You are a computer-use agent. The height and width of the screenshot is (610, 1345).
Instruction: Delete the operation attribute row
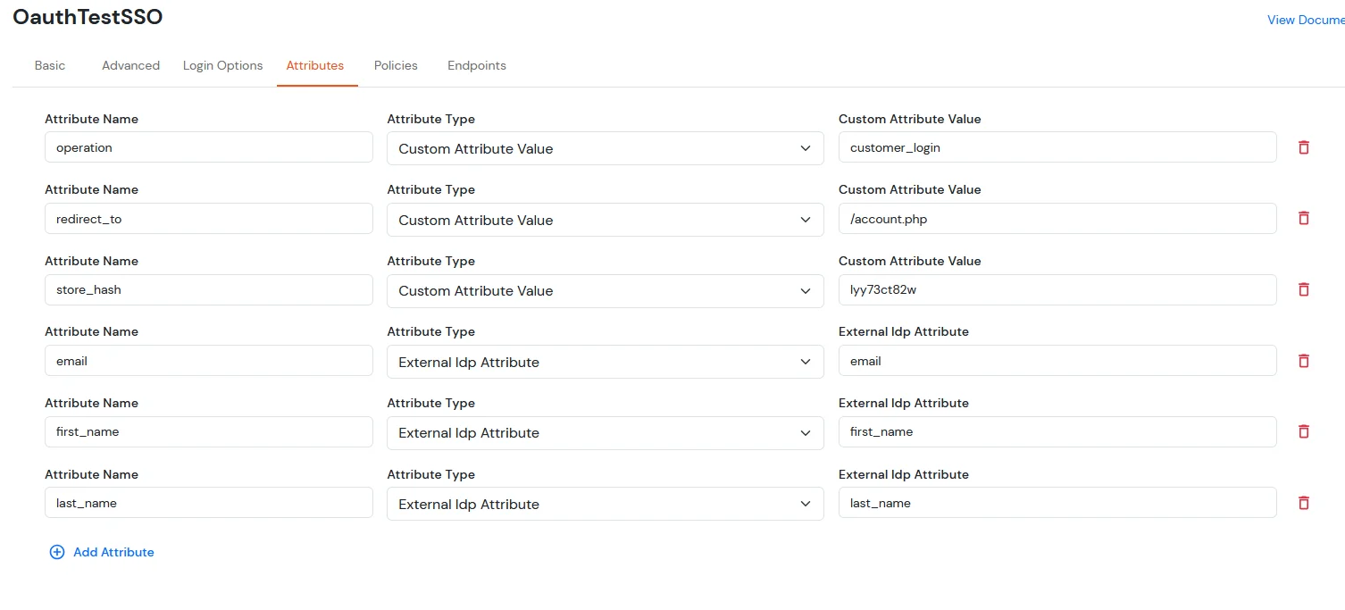coord(1303,146)
